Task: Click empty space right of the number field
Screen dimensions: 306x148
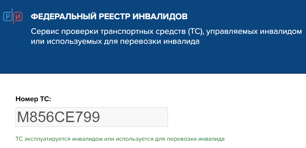Action: pos(232,117)
